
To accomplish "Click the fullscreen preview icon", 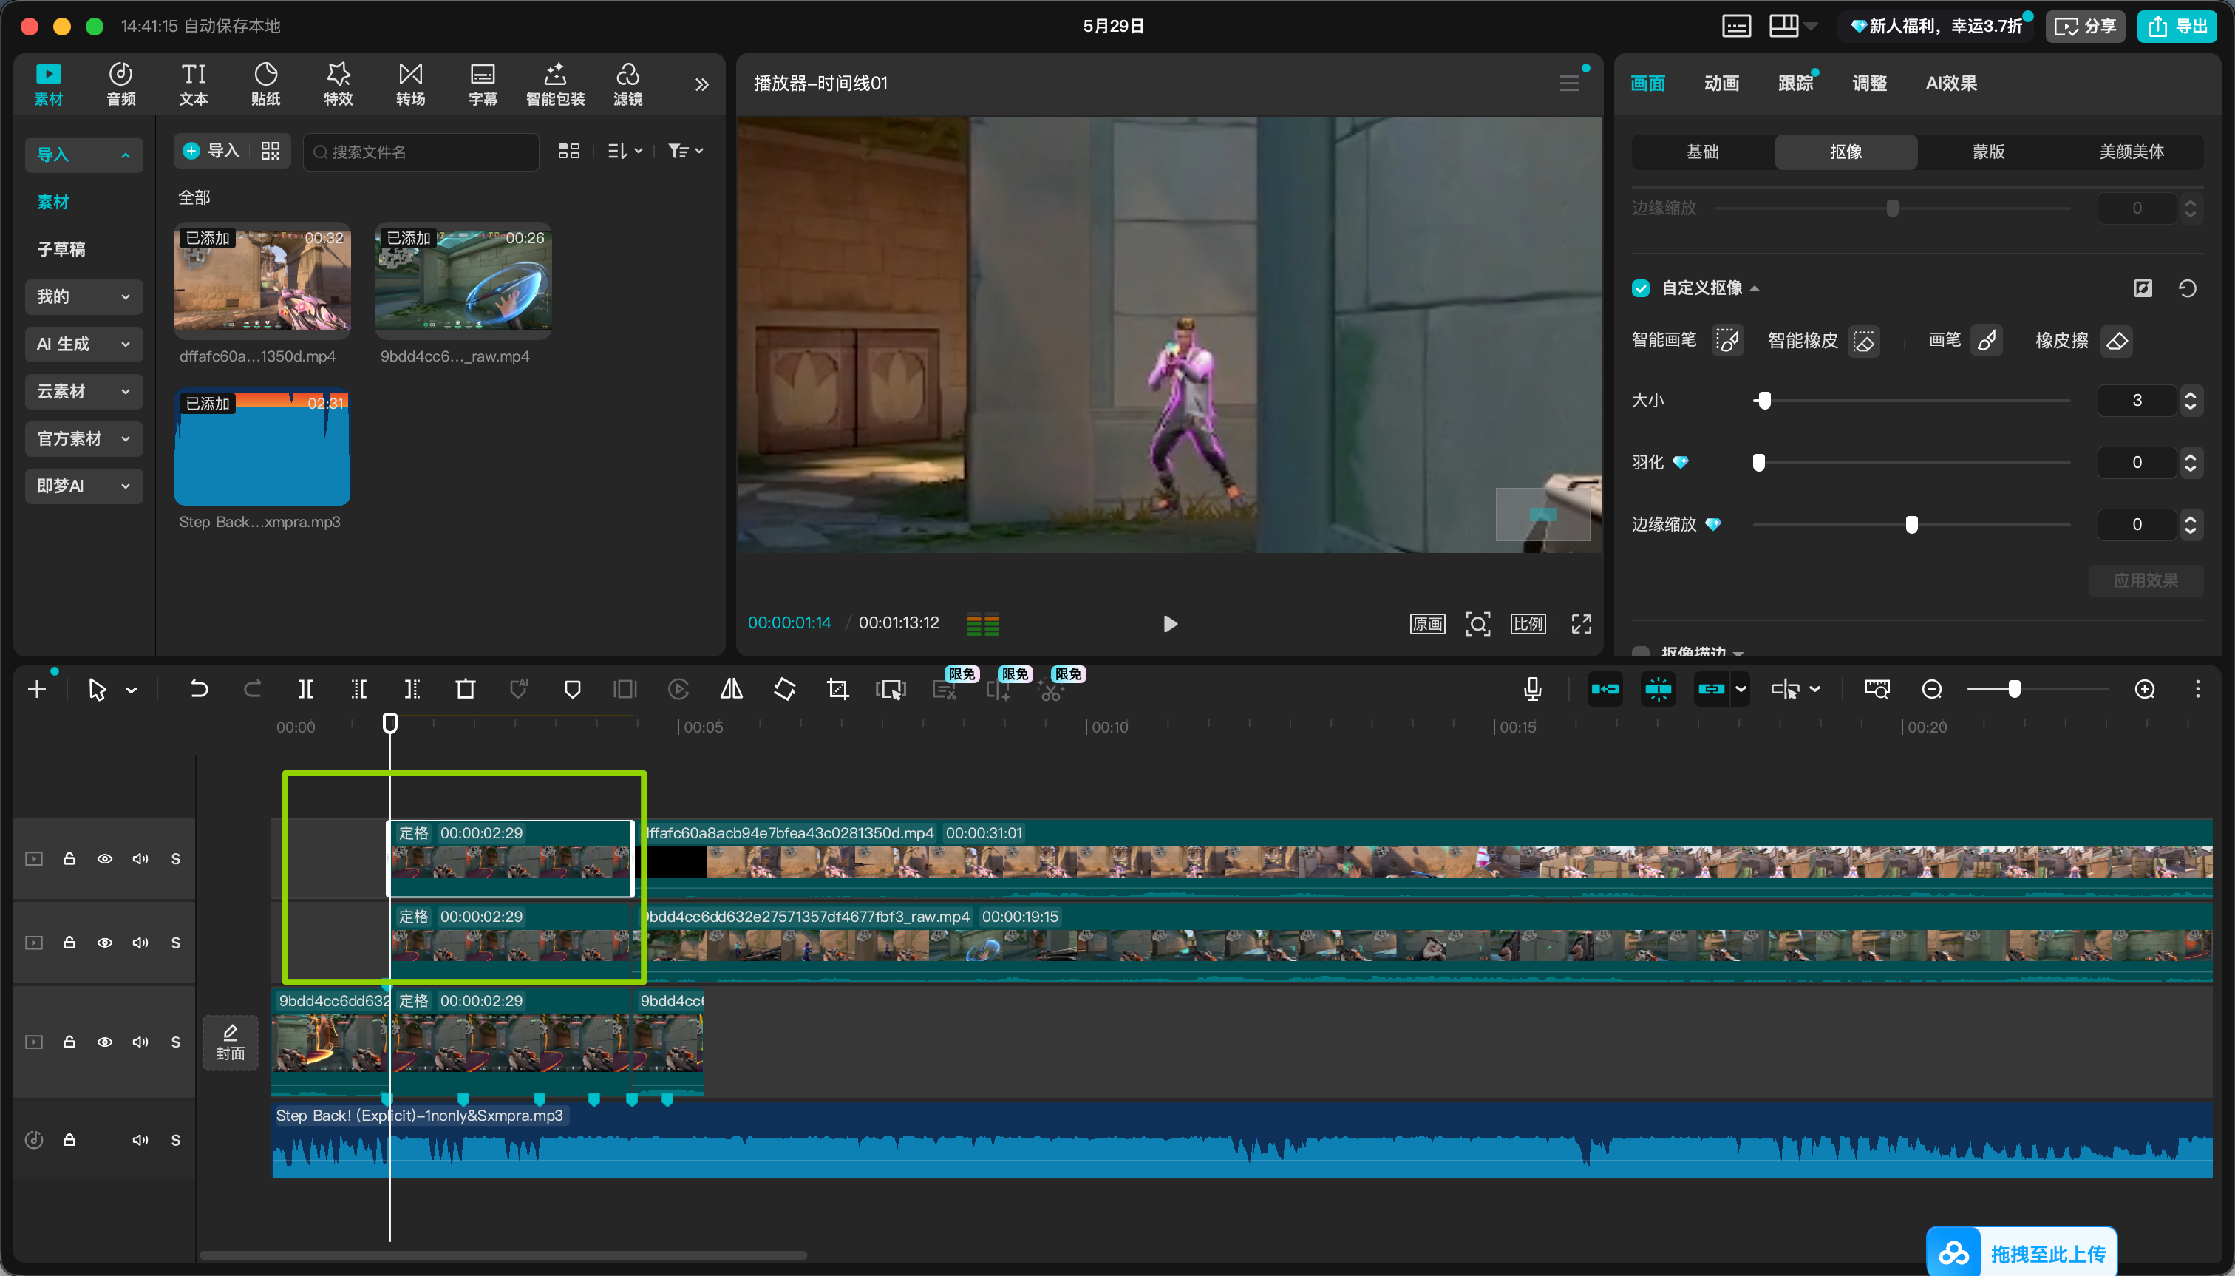I will click(x=1580, y=623).
